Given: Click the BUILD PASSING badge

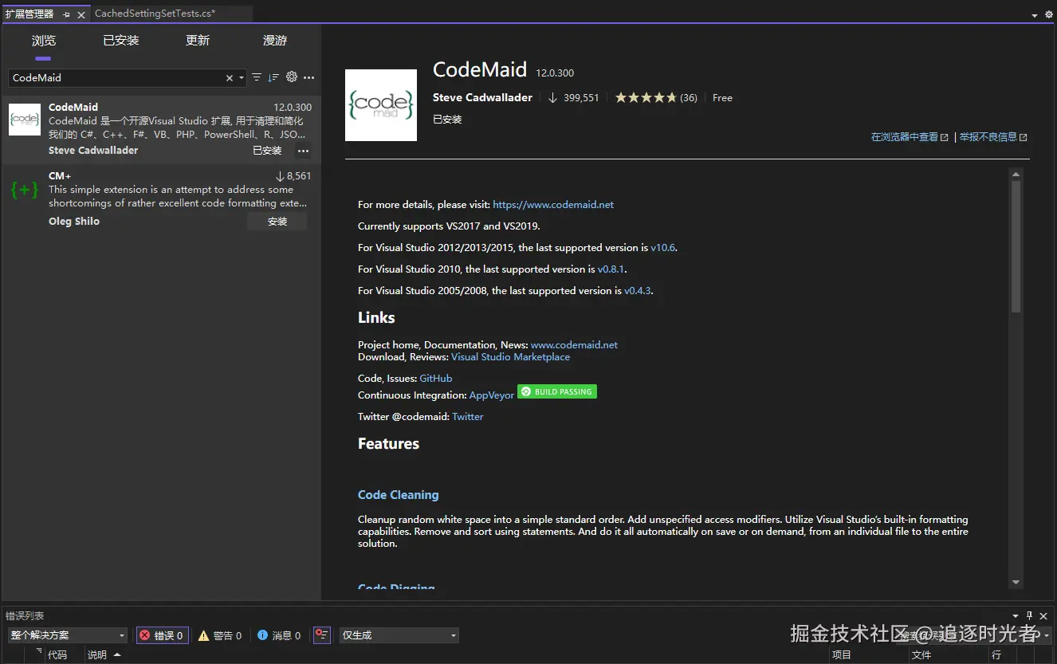Looking at the screenshot, I should (557, 391).
